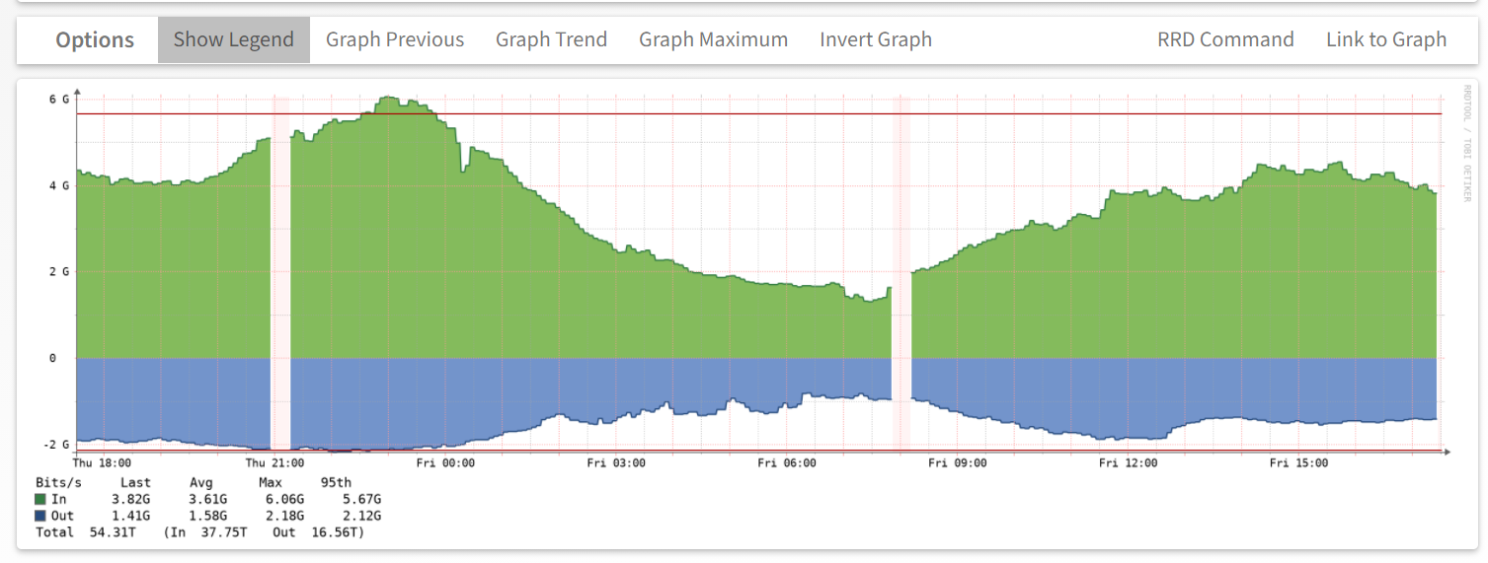Click the -2 G y-axis label
Screen dimensions: 1488x563
(57, 445)
